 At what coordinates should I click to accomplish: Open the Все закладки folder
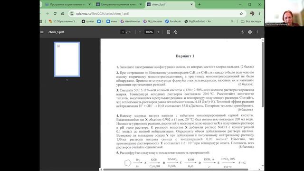tap(251, 21)
